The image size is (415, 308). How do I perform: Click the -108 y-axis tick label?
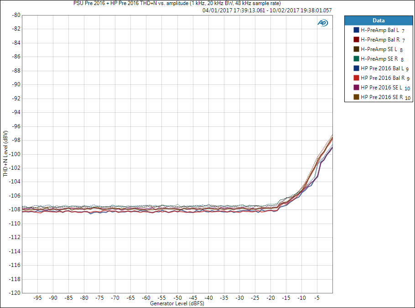pos(15,209)
